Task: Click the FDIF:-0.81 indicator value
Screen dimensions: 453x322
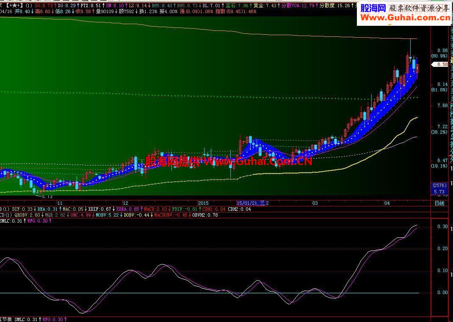Action: pyautogui.click(x=185, y=209)
